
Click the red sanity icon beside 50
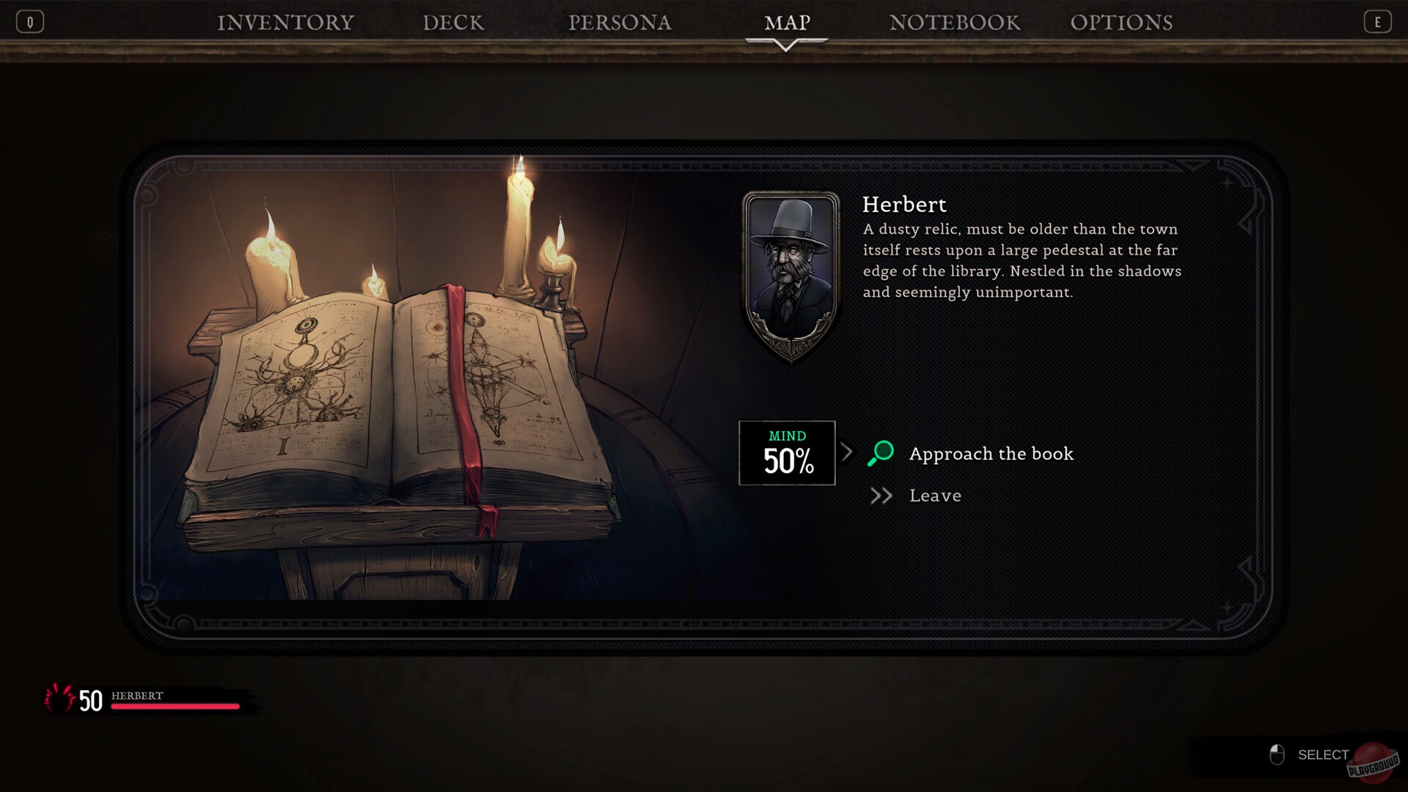[x=59, y=699]
